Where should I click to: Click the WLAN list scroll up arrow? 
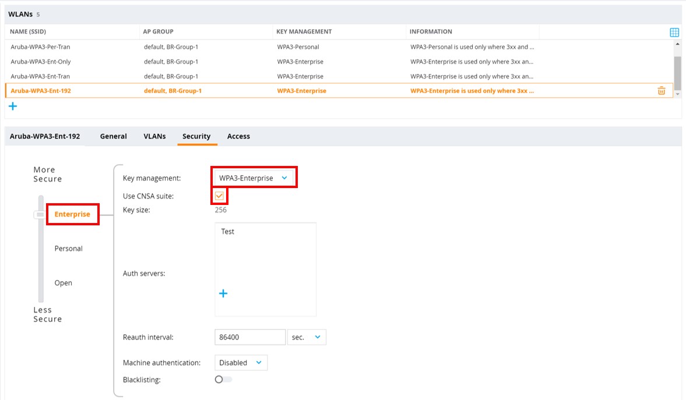pyautogui.click(x=677, y=44)
